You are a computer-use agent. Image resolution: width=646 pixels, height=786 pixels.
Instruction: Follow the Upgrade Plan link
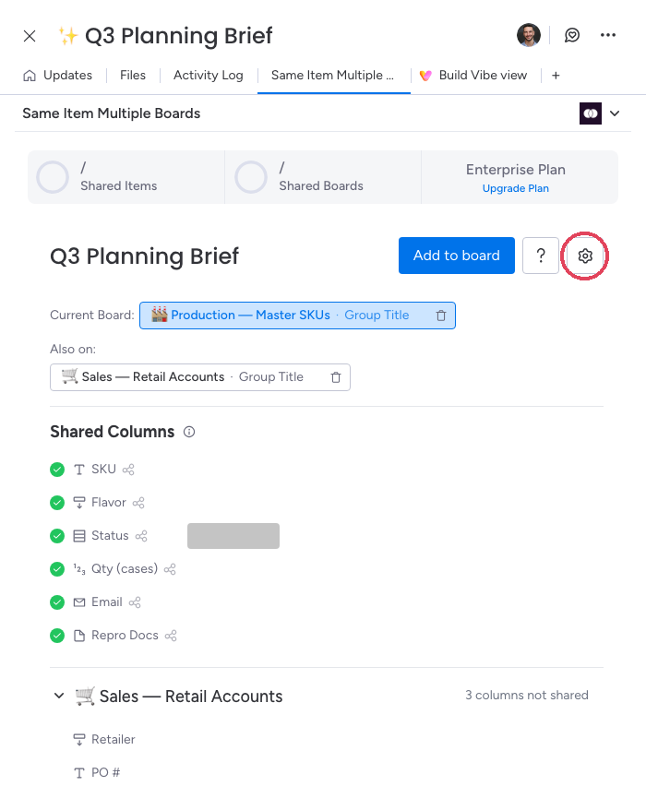(x=516, y=188)
